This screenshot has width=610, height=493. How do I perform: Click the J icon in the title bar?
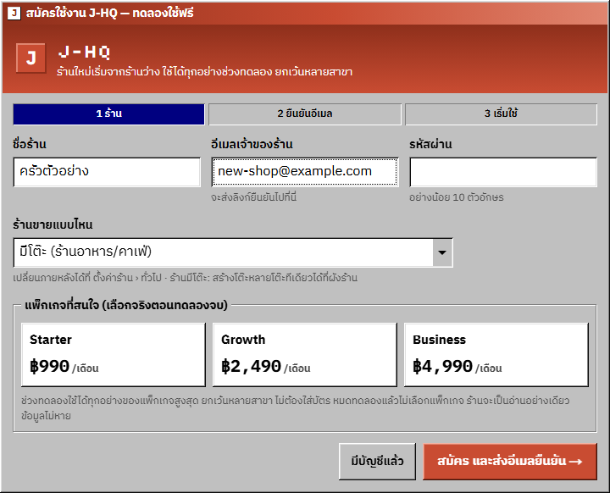[x=14, y=13]
